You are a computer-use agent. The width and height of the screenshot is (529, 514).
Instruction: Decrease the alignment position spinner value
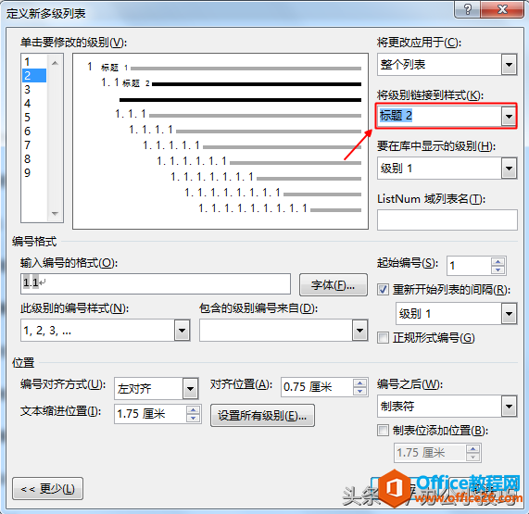pyautogui.click(x=360, y=391)
